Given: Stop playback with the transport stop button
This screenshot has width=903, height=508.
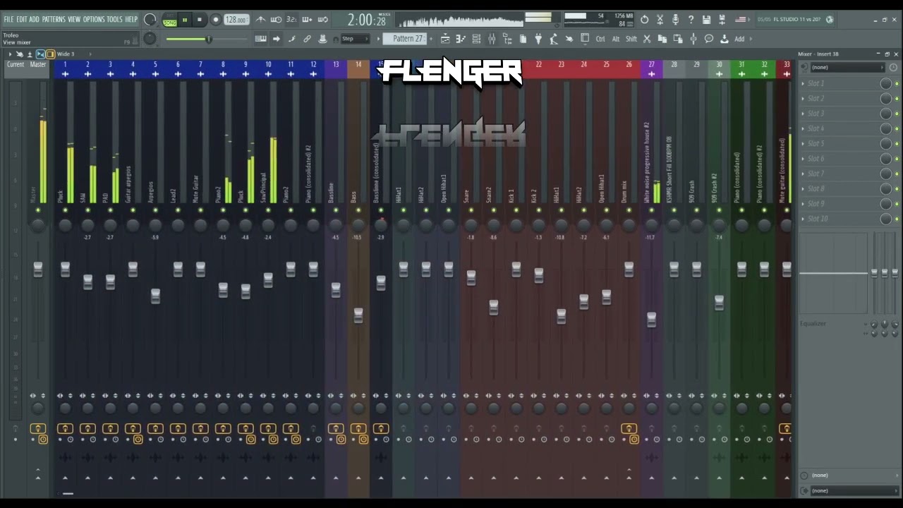Looking at the screenshot, I should 200,20.
